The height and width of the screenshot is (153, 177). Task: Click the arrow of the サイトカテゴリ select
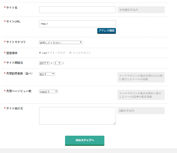pyautogui.click(x=81, y=42)
